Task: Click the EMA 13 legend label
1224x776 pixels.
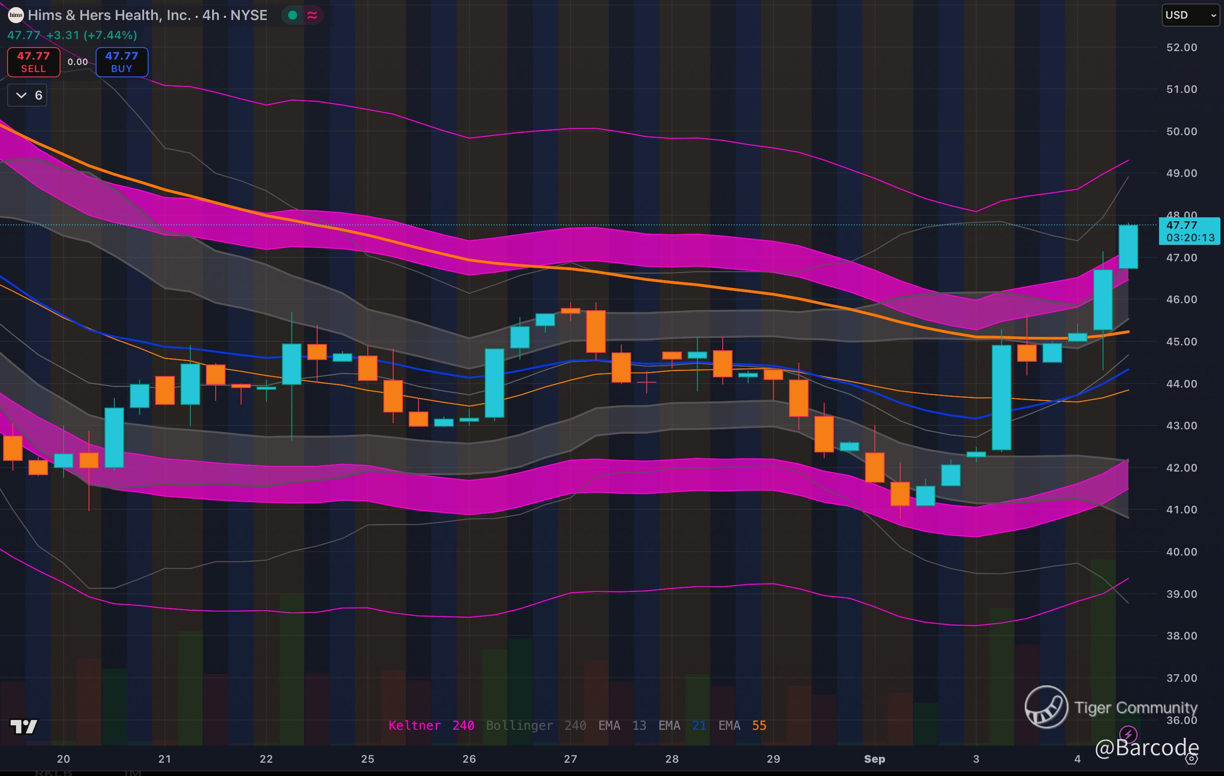Action: (x=622, y=725)
